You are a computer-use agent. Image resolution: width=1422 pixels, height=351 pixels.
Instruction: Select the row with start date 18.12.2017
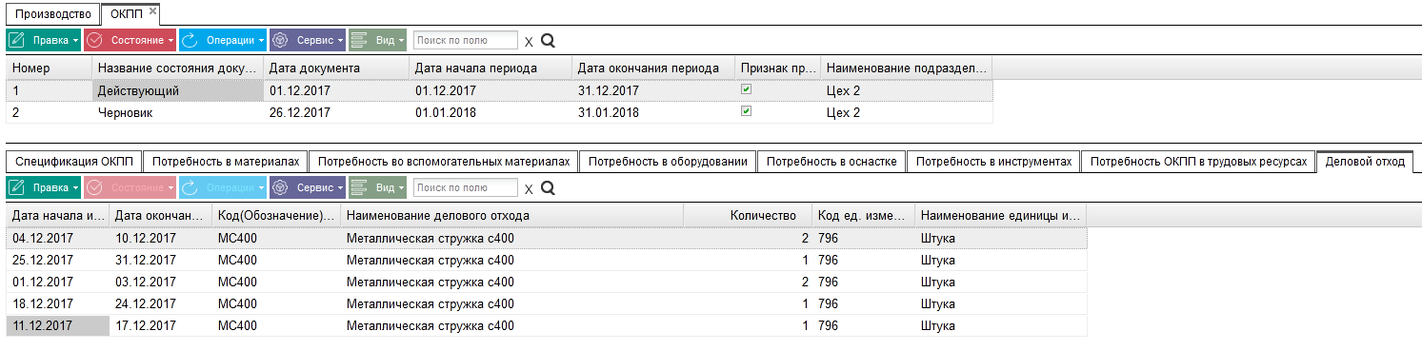pos(546,303)
